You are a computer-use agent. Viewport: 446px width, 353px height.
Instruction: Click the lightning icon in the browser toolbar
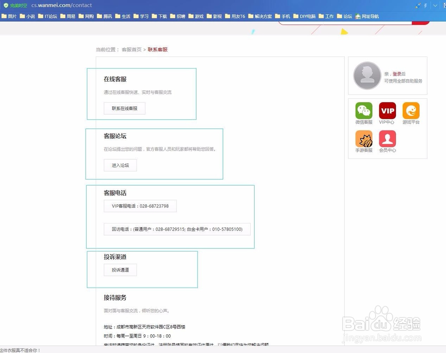tap(425, 6)
